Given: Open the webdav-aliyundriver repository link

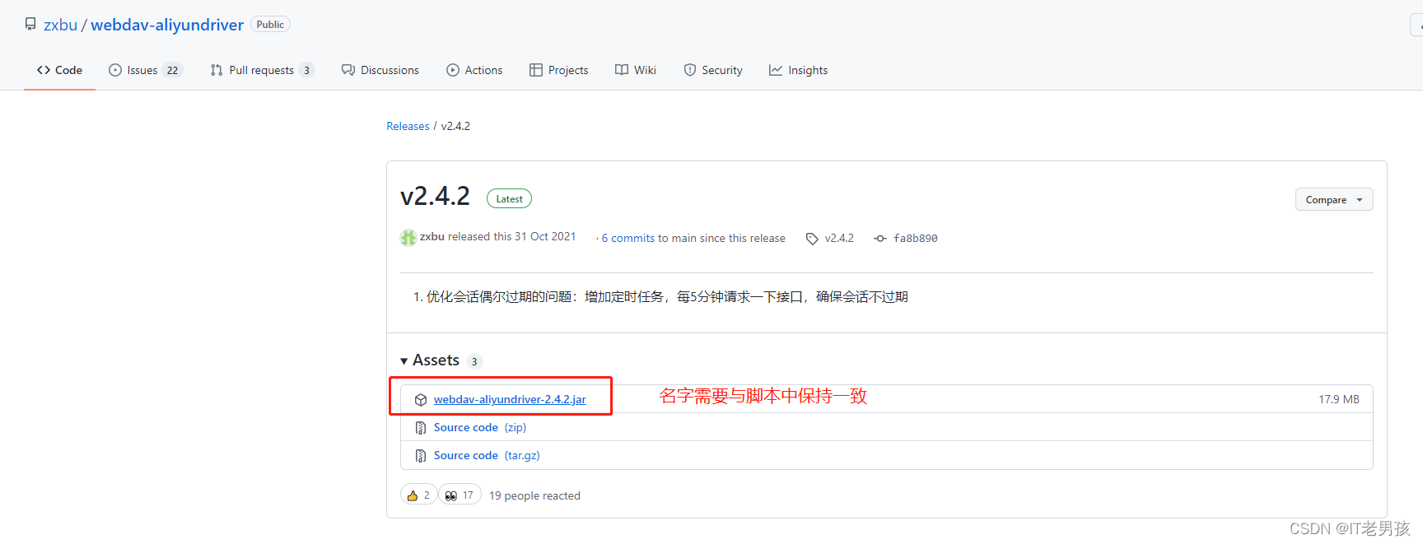Looking at the screenshot, I should pyautogui.click(x=167, y=25).
